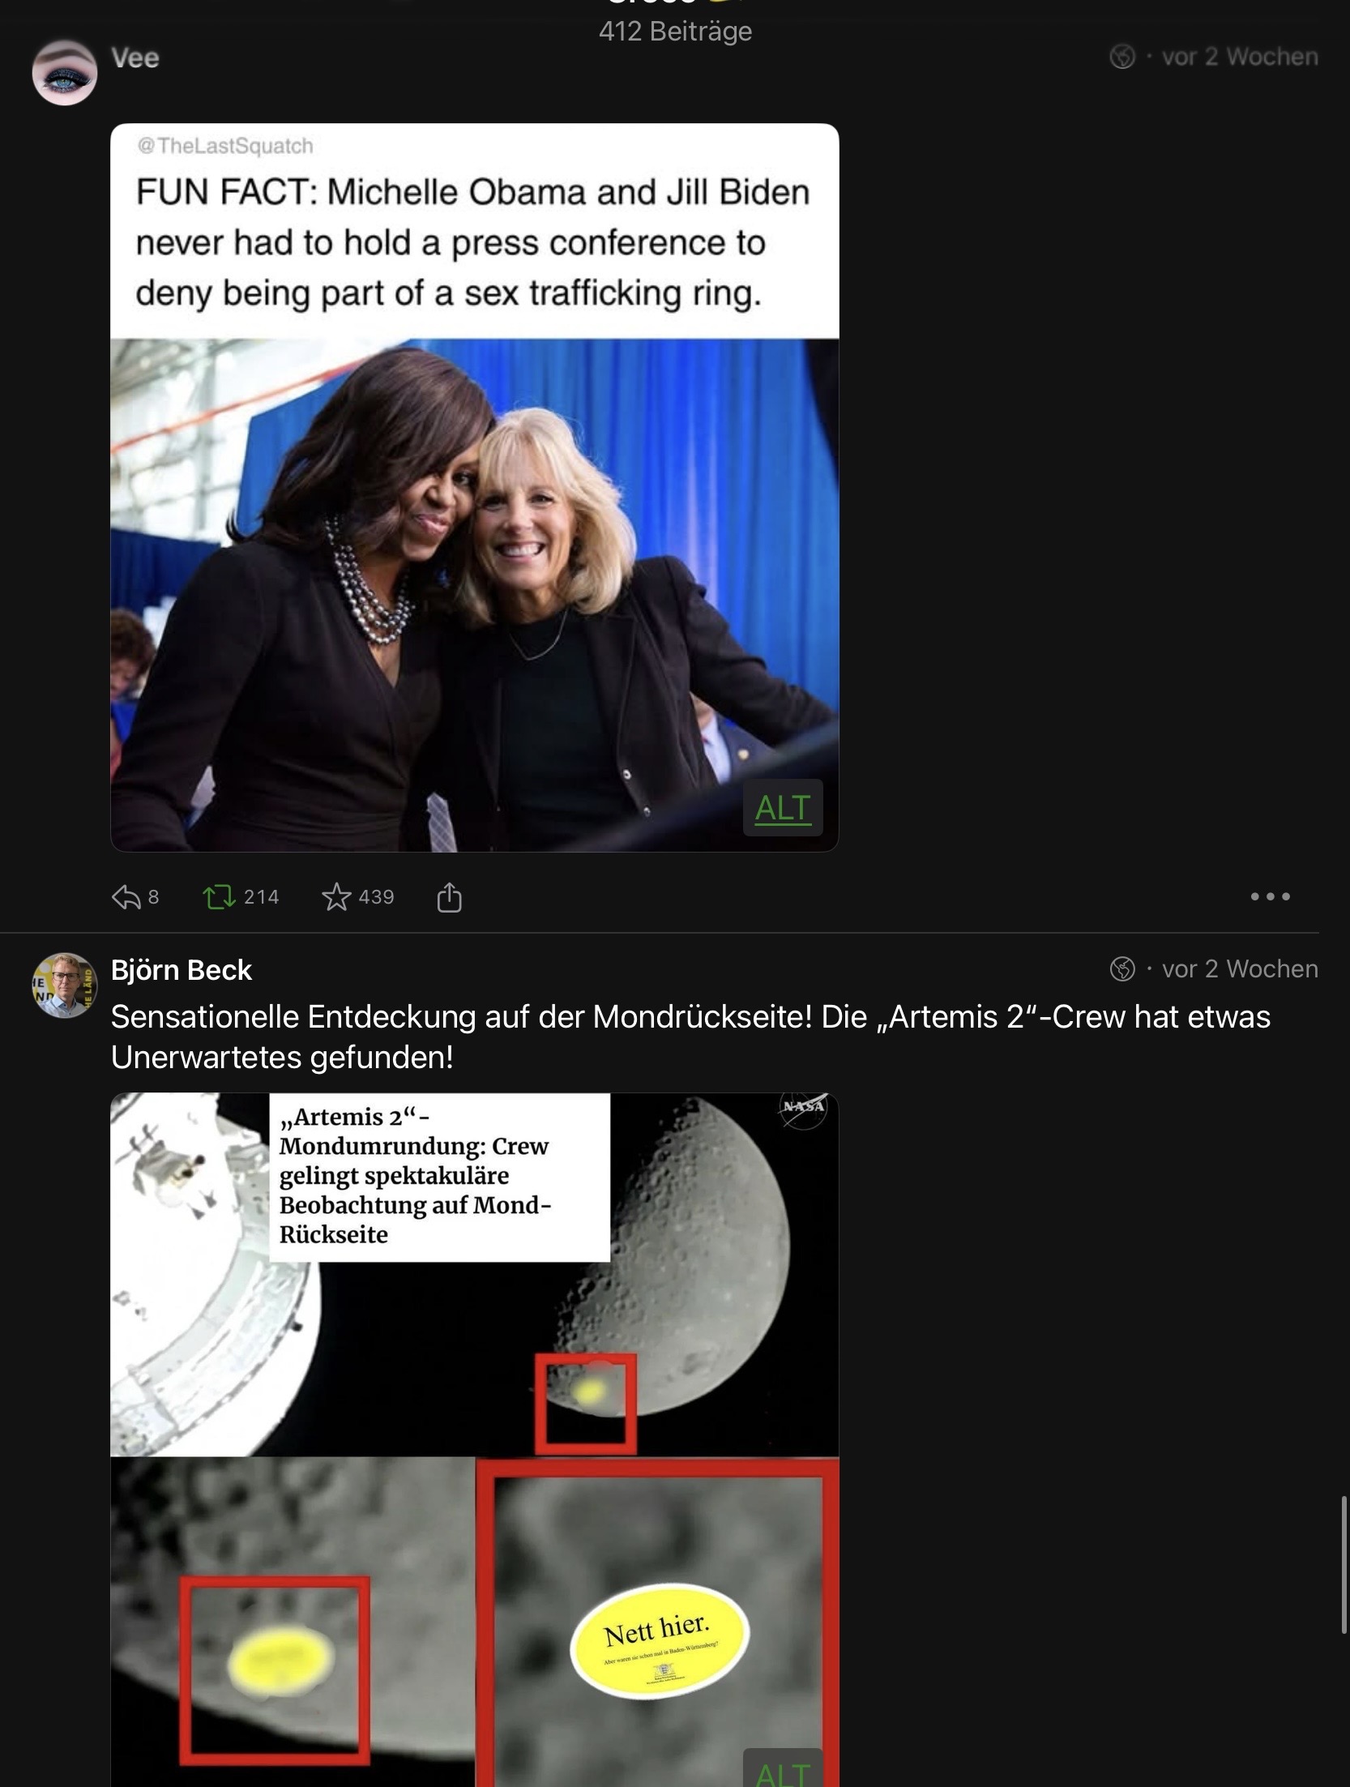Boost Vee's post
This screenshot has height=1787, width=1350.
(218, 897)
